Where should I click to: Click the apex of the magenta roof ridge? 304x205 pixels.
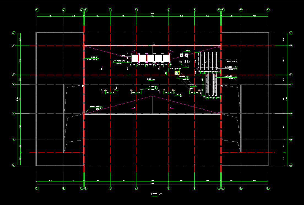152,96
